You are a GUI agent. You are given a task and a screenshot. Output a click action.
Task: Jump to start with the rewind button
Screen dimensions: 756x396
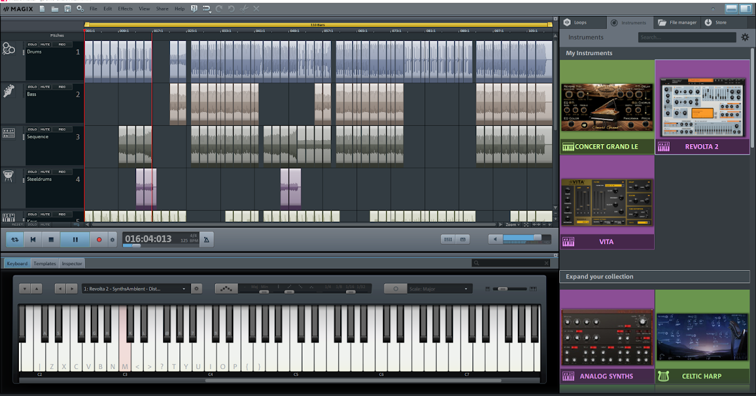click(x=33, y=239)
